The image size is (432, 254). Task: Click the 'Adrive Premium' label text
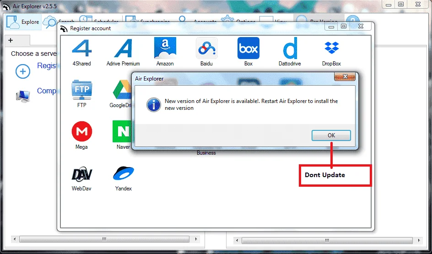(x=123, y=64)
